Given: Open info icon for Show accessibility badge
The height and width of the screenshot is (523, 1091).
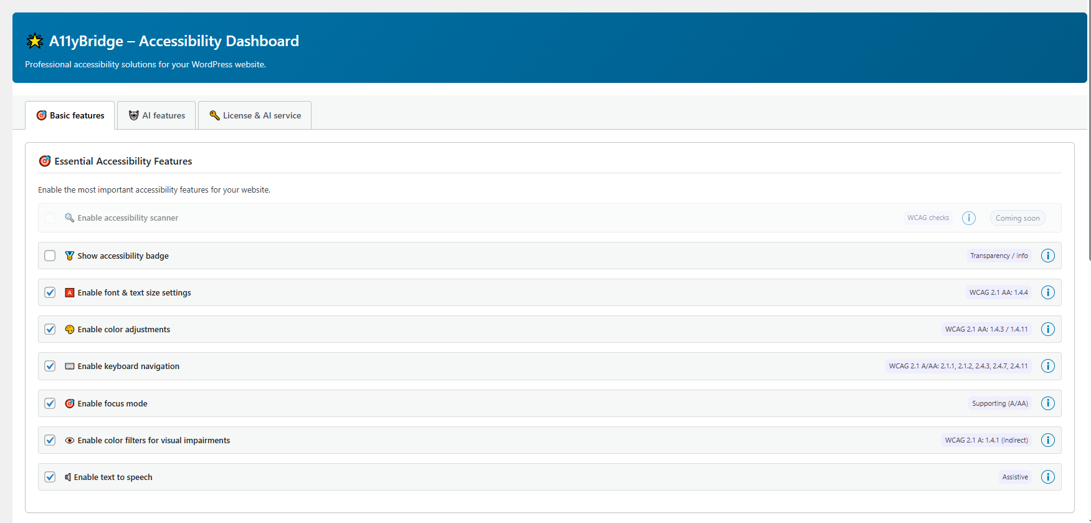Looking at the screenshot, I should [x=1048, y=256].
